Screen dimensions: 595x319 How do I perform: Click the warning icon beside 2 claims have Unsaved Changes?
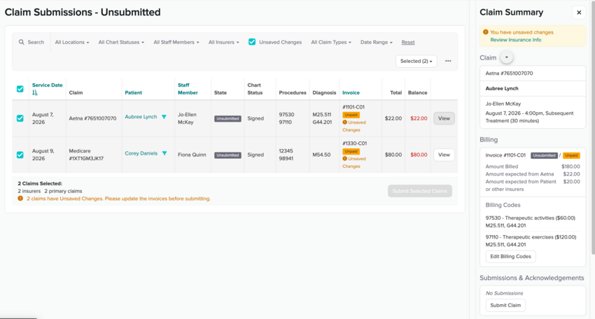(20, 199)
